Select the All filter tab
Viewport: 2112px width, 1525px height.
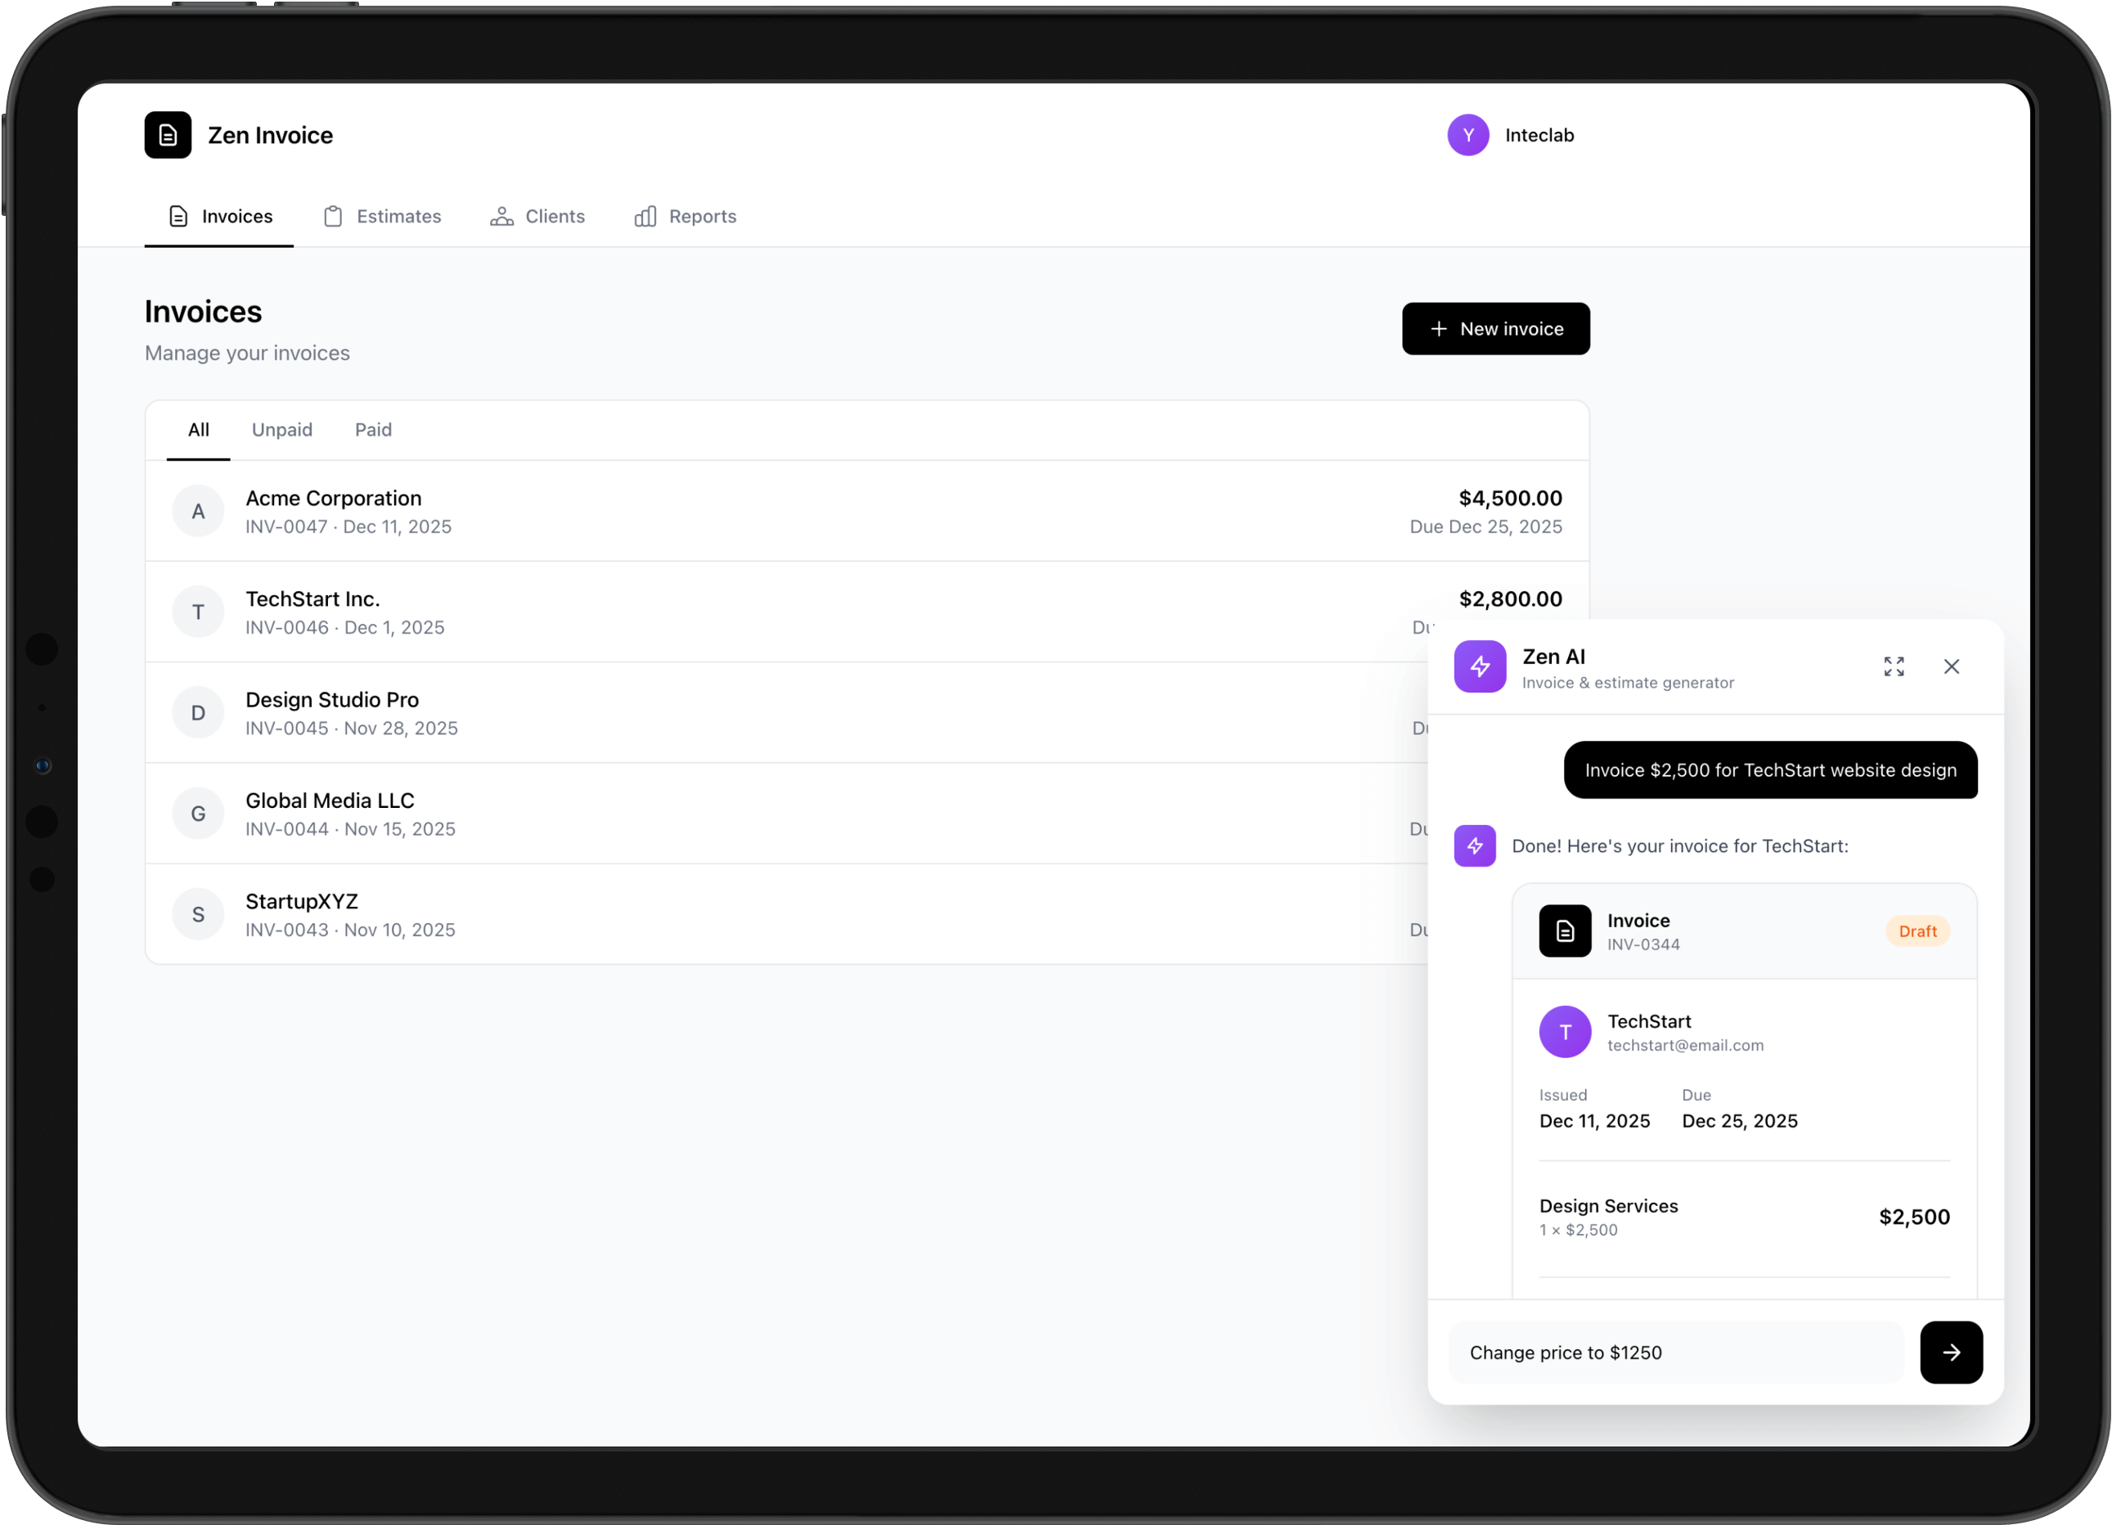click(x=198, y=430)
